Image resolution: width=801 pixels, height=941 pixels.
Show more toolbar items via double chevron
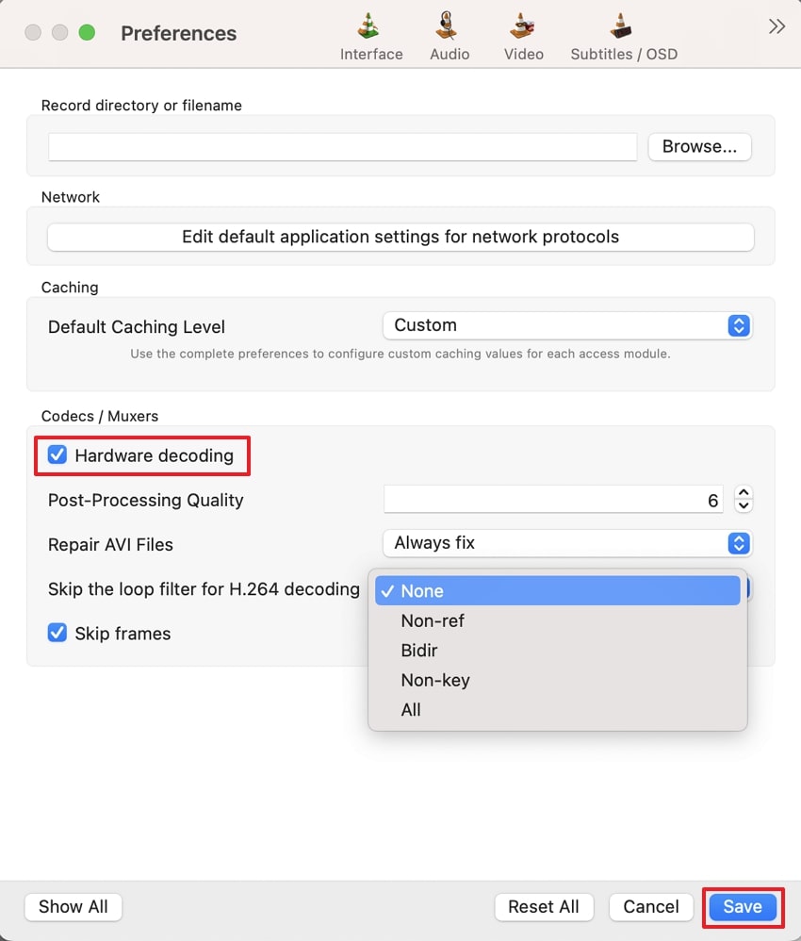(776, 27)
